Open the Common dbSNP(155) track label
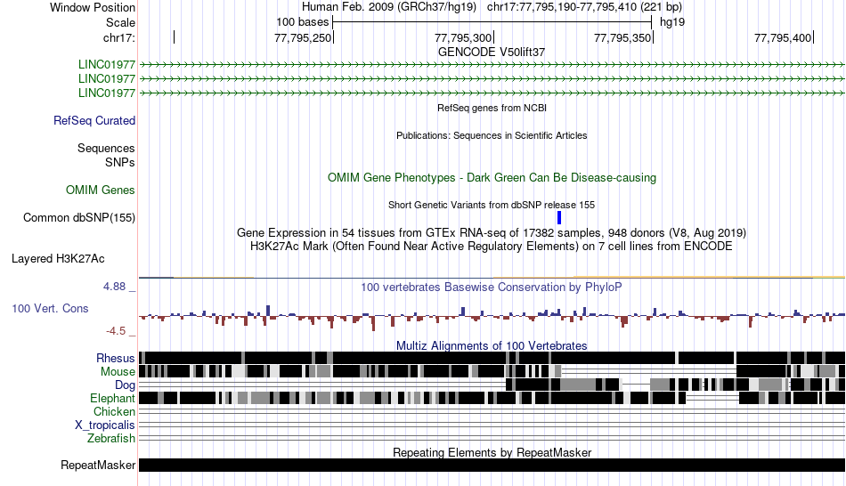This screenshot has width=846, height=486. tap(79, 218)
